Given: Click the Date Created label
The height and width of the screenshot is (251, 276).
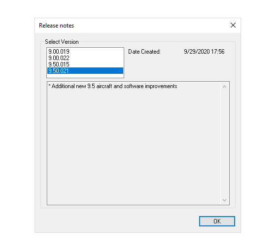Looking at the screenshot, I should coord(144,52).
